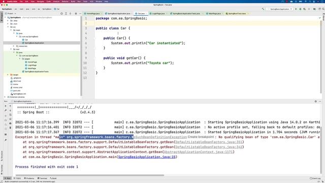Screen dimensions: 325x183
Task: Collapse the SpringBasic root folder
Action: pyautogui.click(x=5, y=18)
